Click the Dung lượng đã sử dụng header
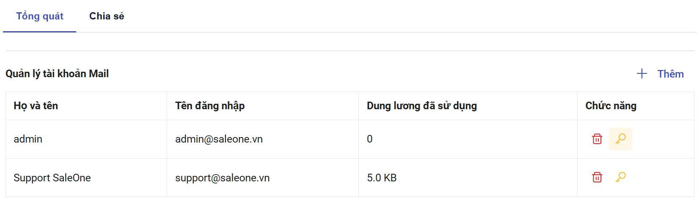This screenshot has width=699, height=202. (x=421, y=105)
